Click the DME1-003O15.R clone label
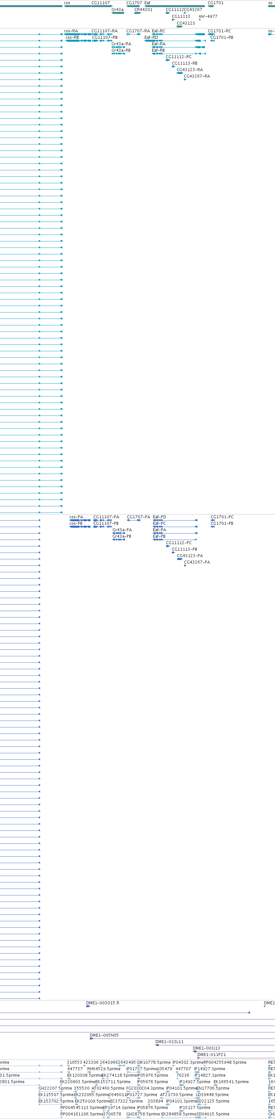The height and width of the screenshot is (1119, 275). coord(102,1003)
